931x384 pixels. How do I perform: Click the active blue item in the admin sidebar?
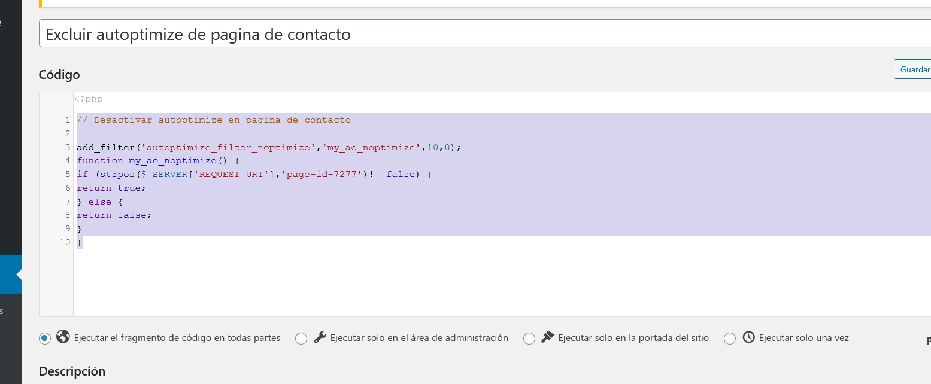coord(11,275)
